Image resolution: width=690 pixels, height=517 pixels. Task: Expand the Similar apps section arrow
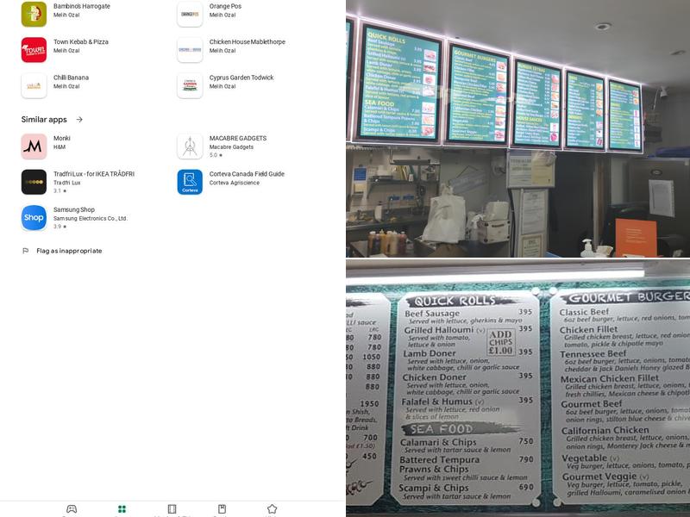81,119
